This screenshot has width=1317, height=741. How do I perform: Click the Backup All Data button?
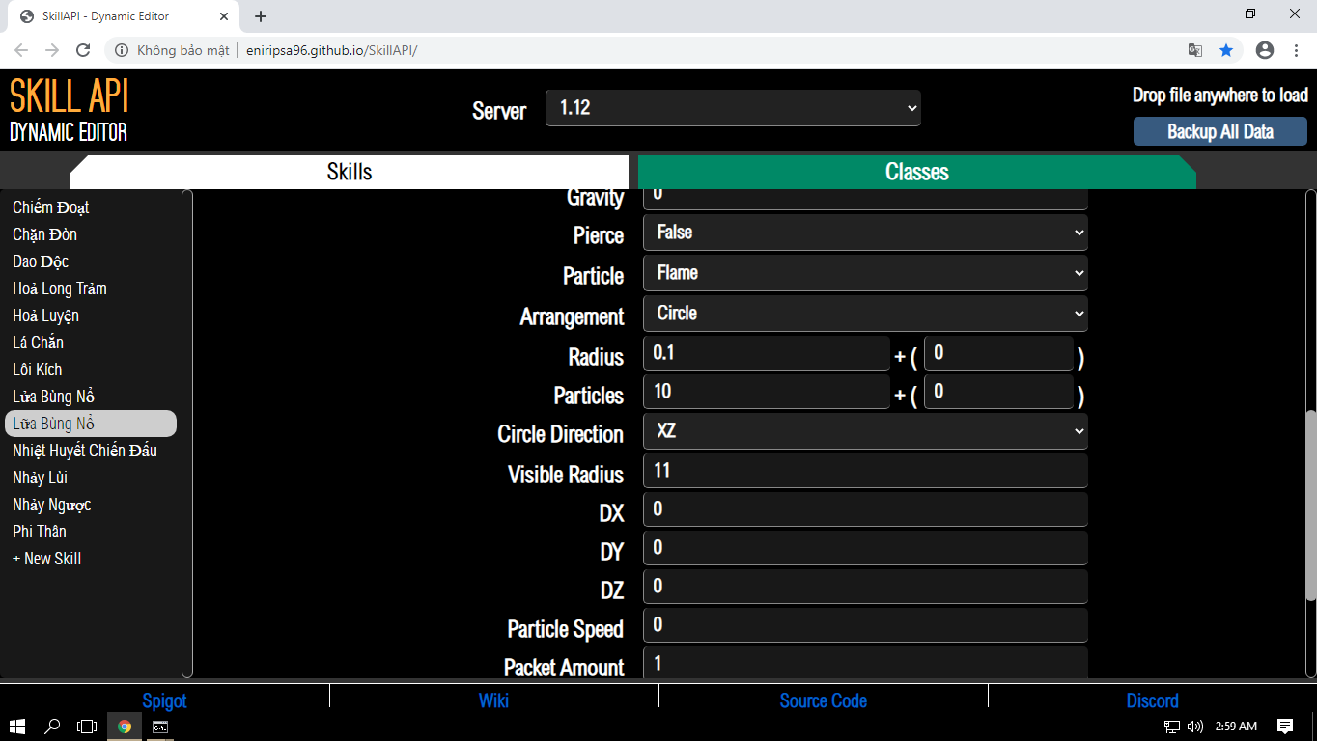[x=1220, y=131]
